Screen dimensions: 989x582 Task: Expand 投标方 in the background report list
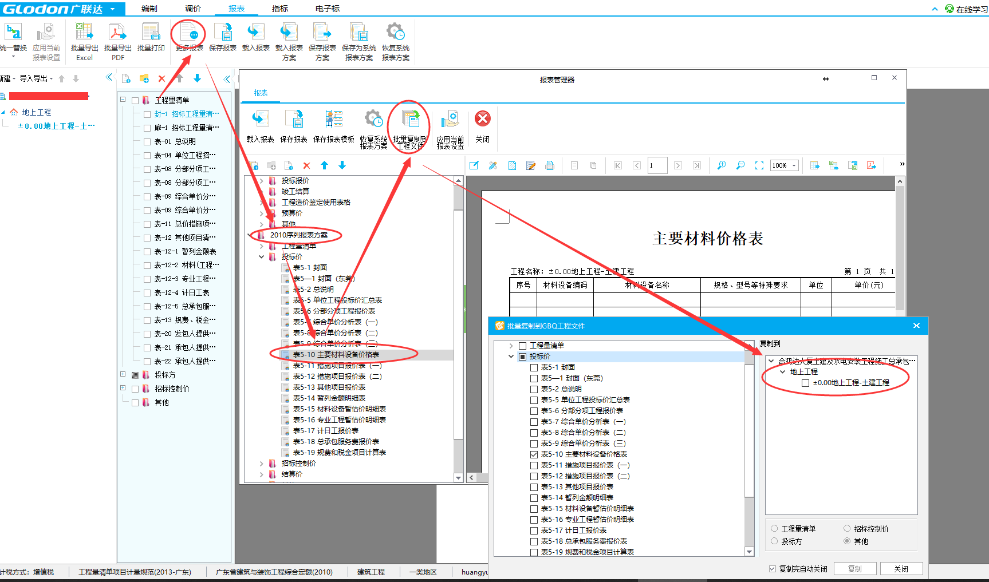click(x=123, y=374)
